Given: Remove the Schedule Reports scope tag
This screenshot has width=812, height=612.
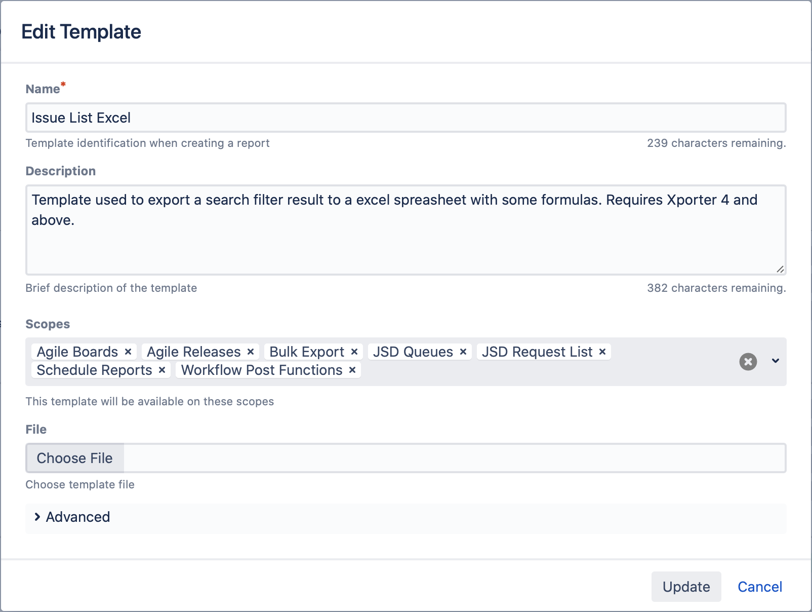Looking at the screenshot, I should tap(162, 370).
